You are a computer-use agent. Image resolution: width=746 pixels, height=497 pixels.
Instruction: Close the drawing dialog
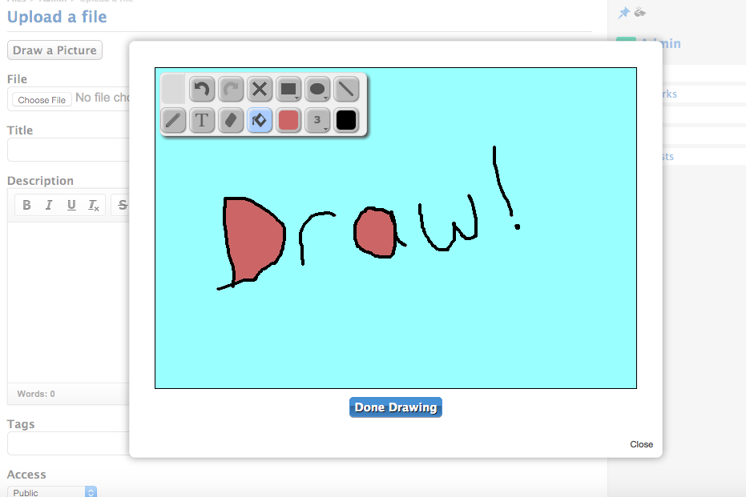(x=641, y=444)
